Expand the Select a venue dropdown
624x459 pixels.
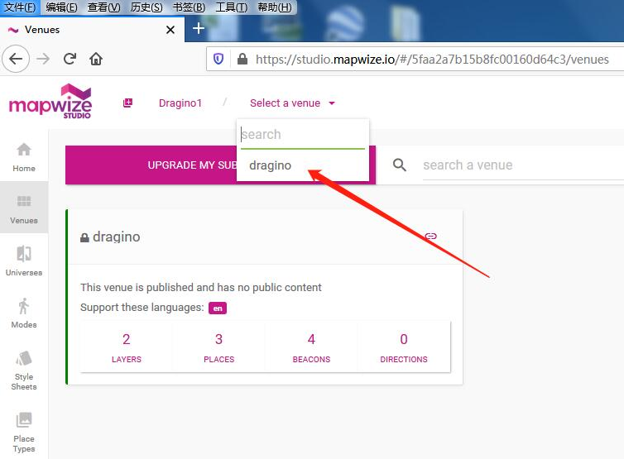pos(292,103)
